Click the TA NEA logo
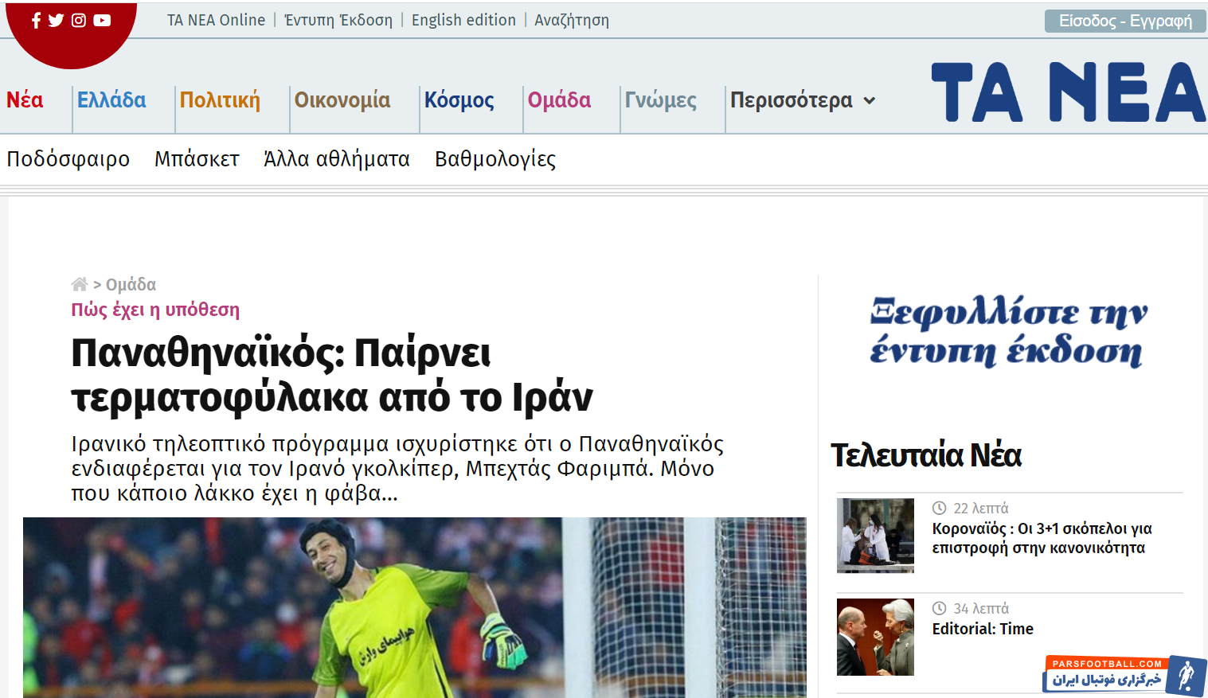Image resolution: width=1208 pixels, height=698 pixels. pyautogui.click(x=1067, y=93)
